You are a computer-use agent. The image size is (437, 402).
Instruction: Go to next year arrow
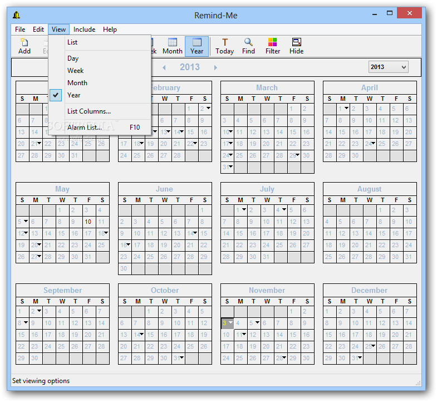[215, 67]
